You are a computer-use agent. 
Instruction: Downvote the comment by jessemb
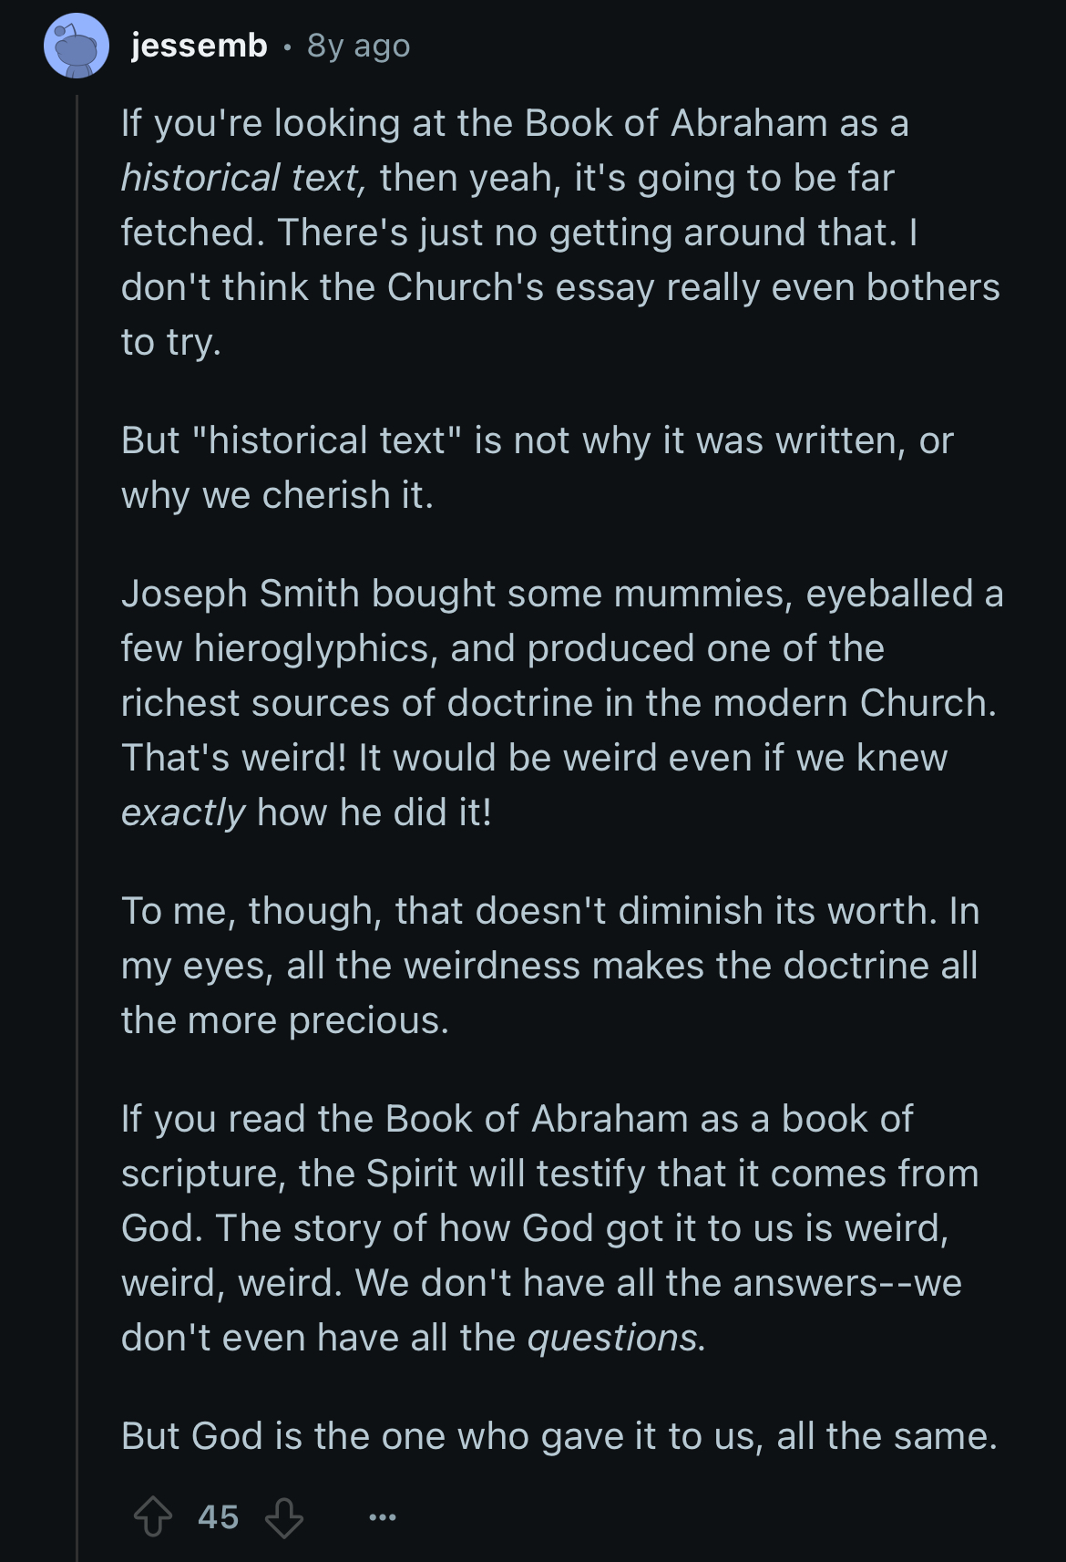pyautogui.click(x=284, y=1517)
